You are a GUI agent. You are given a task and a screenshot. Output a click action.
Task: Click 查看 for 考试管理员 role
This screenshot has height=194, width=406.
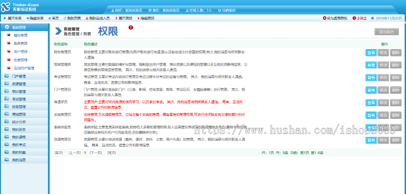tap(371, 77)
